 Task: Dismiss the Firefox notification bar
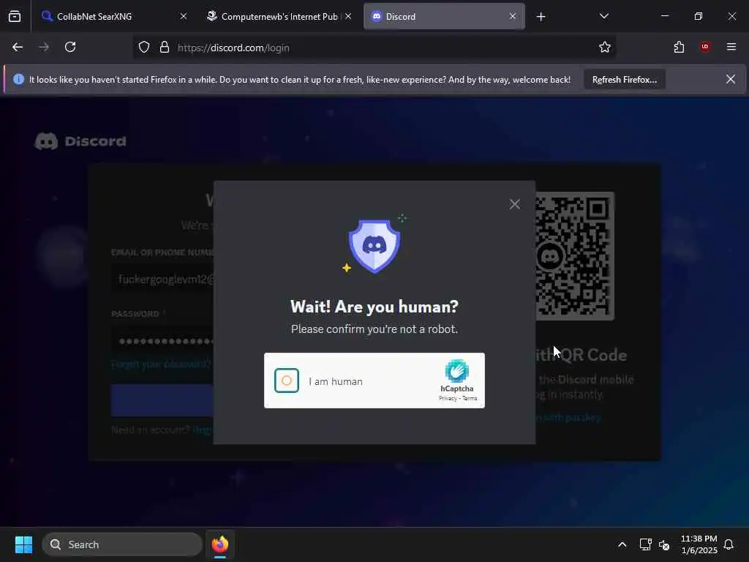(x=731, y=79)
